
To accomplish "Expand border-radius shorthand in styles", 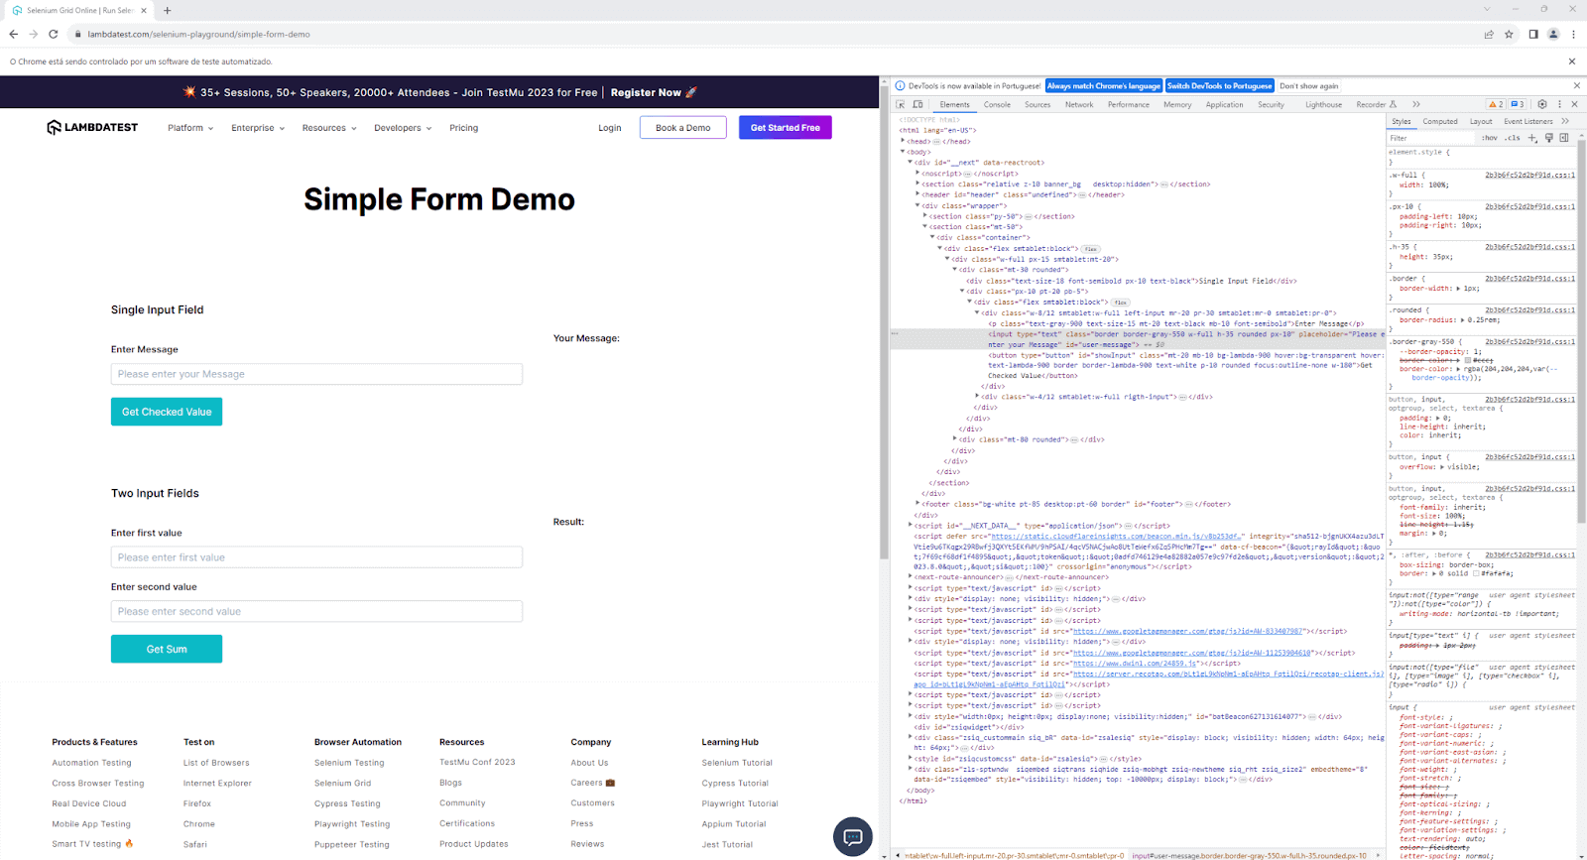I will tap(1462, 319).
